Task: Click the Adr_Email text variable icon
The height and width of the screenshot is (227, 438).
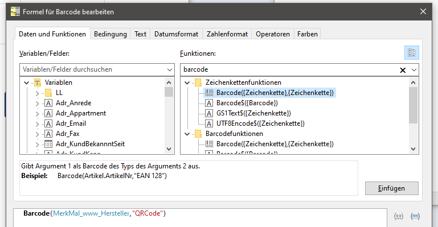Action: pos(48,123)
